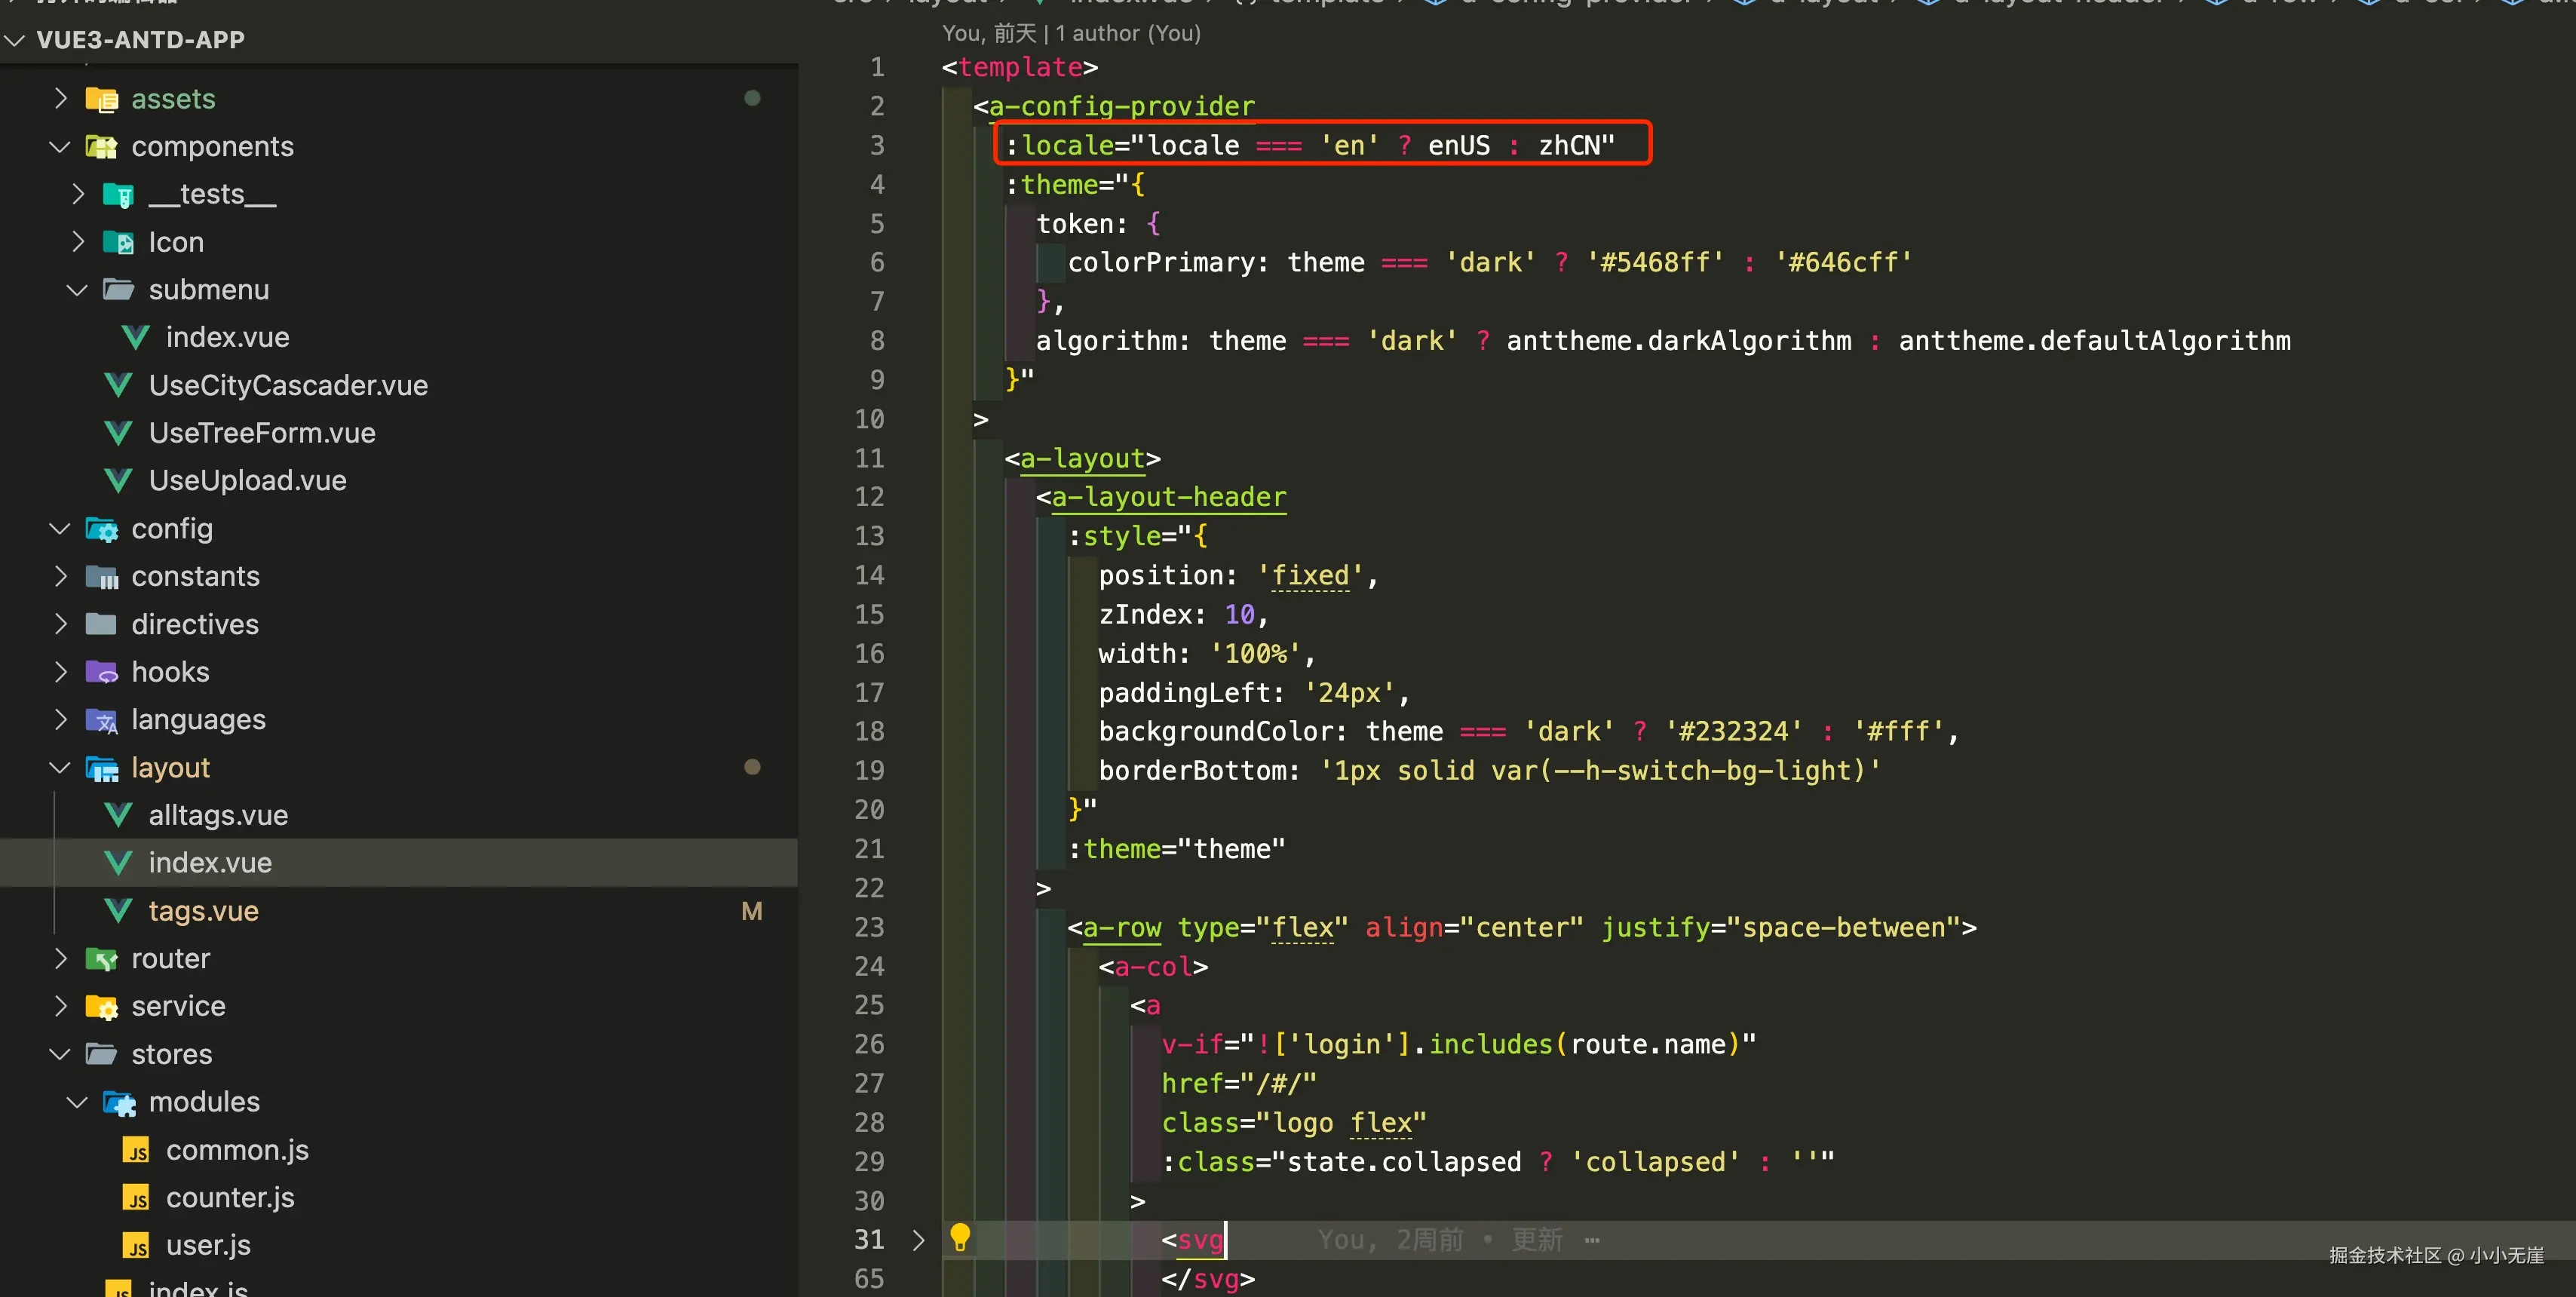Click the '#5468ff' color value on line 6
Screen dimensions: 2576x1297
pos(1655,262)
